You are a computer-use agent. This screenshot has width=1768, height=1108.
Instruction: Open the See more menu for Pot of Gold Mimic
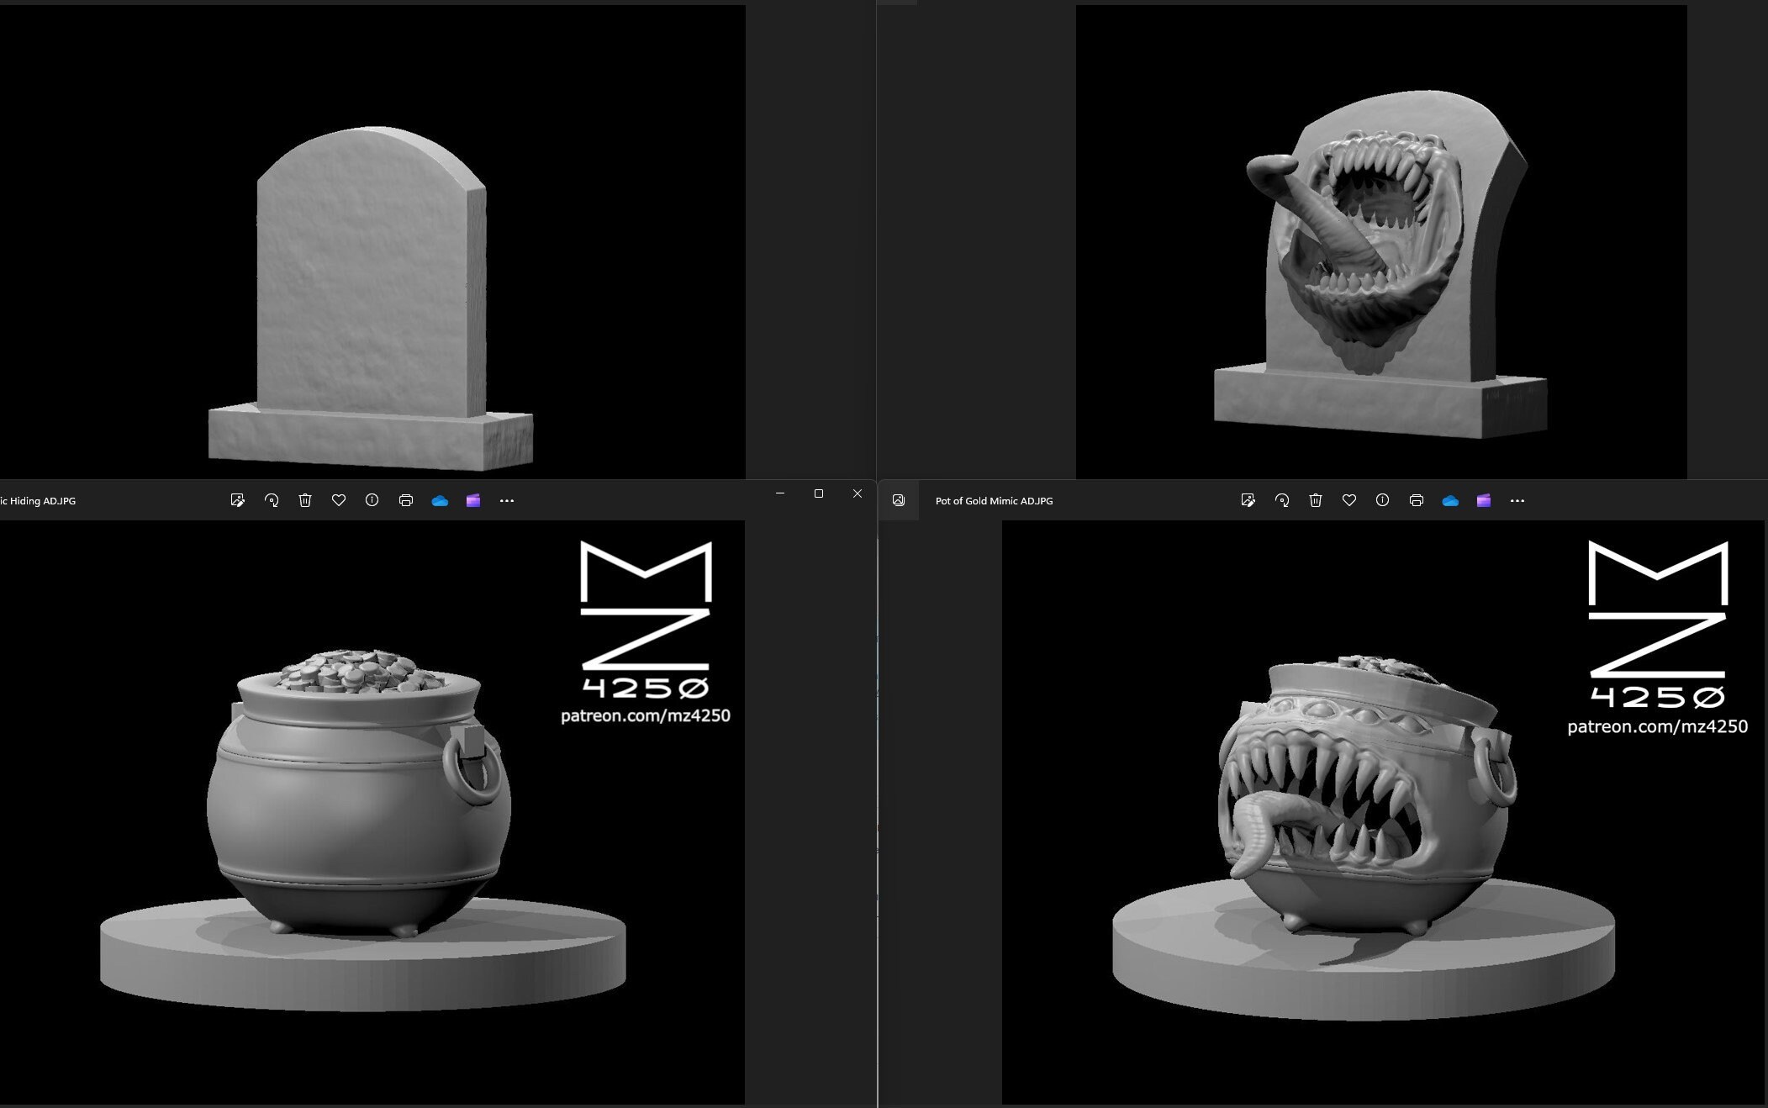coord(1518,500)
